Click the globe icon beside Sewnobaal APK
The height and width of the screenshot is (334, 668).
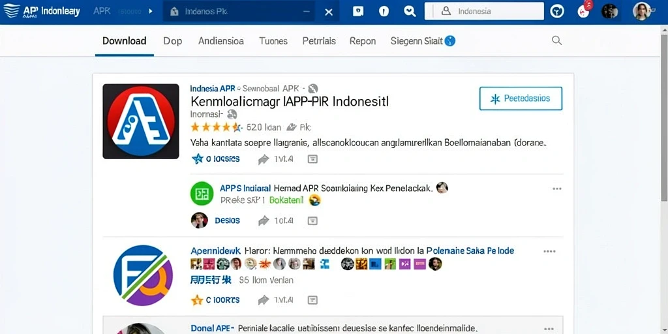313,89
